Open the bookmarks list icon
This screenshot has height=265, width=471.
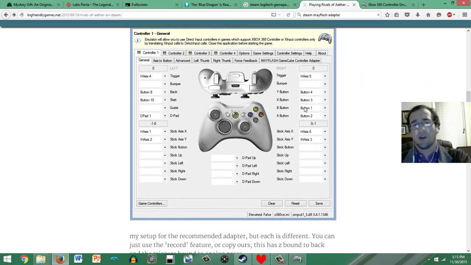point(396,15)
